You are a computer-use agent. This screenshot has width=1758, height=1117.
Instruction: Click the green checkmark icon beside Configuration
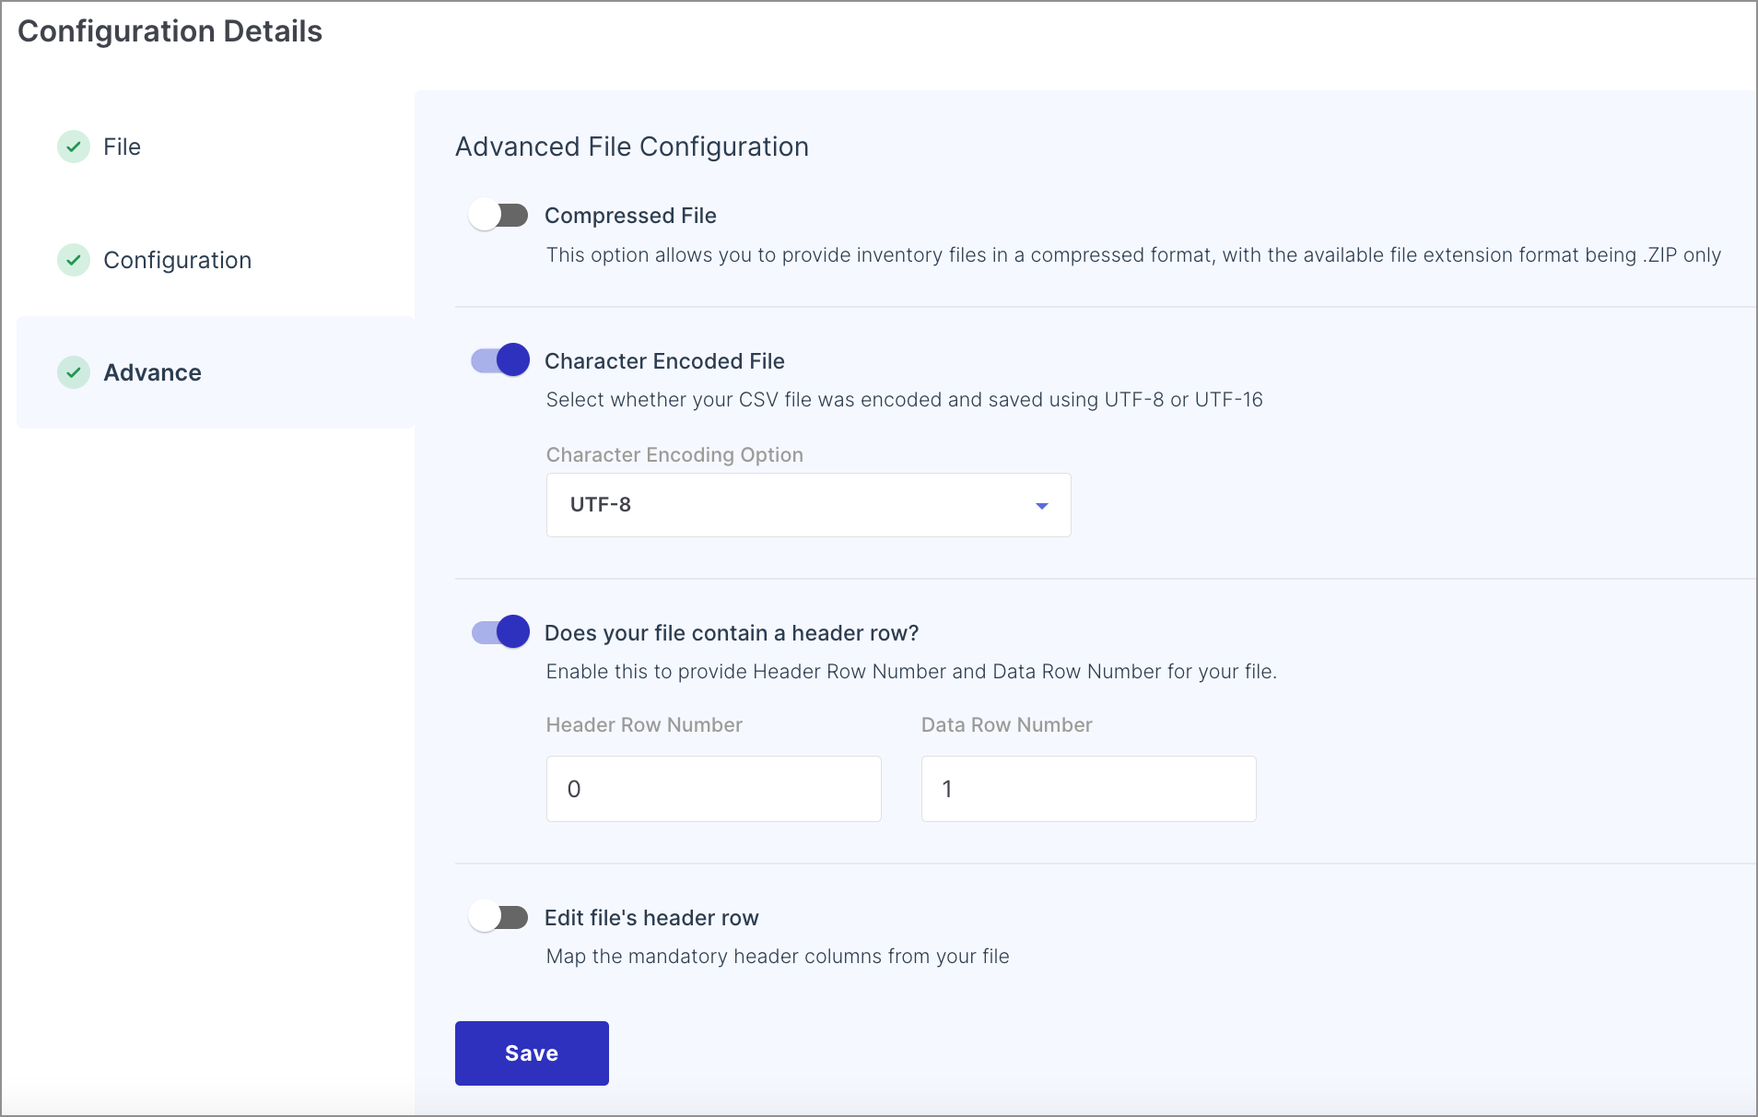click(74, 260)
